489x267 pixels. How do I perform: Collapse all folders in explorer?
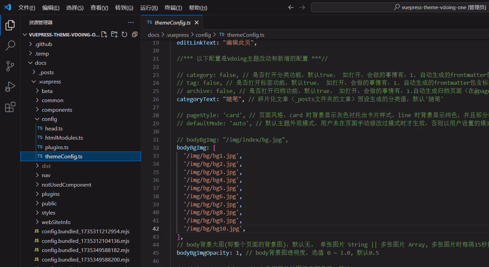(134, 34)
